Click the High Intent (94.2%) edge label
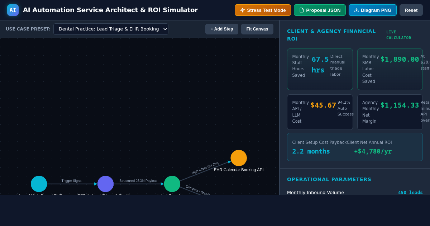The image size is (430, 226). 205,168
